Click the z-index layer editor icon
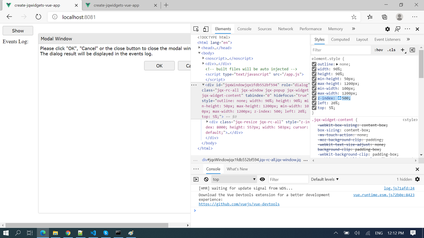Viewport: 424px width, 238px height. pos(339,98)
